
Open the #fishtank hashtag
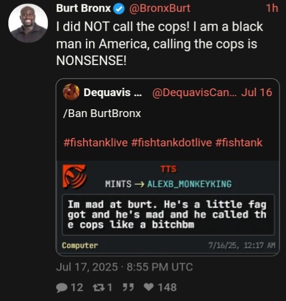click(x=239, y=143)
